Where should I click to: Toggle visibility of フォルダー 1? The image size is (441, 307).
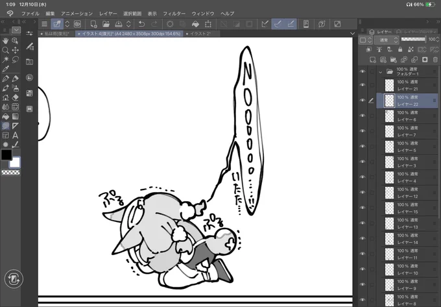pyautogui.click(x=363, y=71)
